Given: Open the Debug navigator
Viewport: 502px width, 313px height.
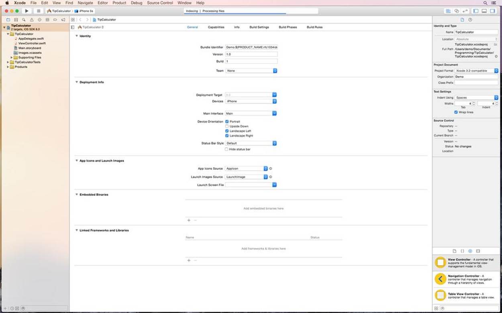Looking at the screenshot, I should coord(47,19).
